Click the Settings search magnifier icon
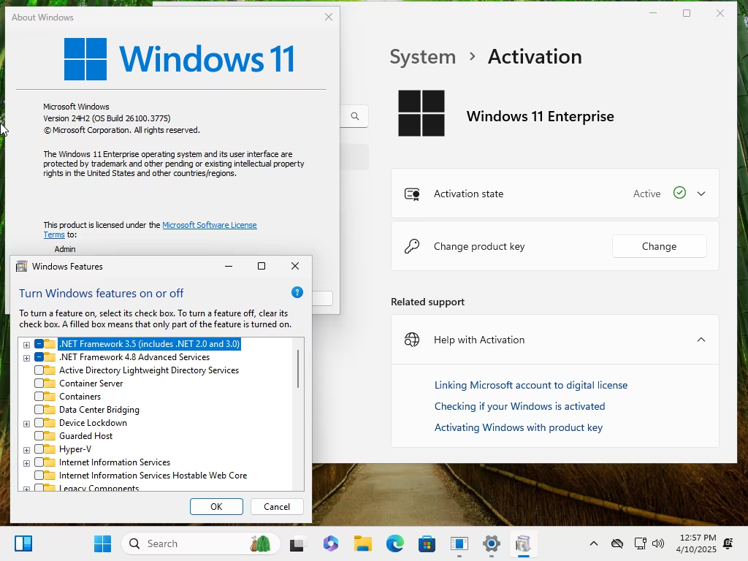Viewport: 748px width, 561px height. (355, 116)
